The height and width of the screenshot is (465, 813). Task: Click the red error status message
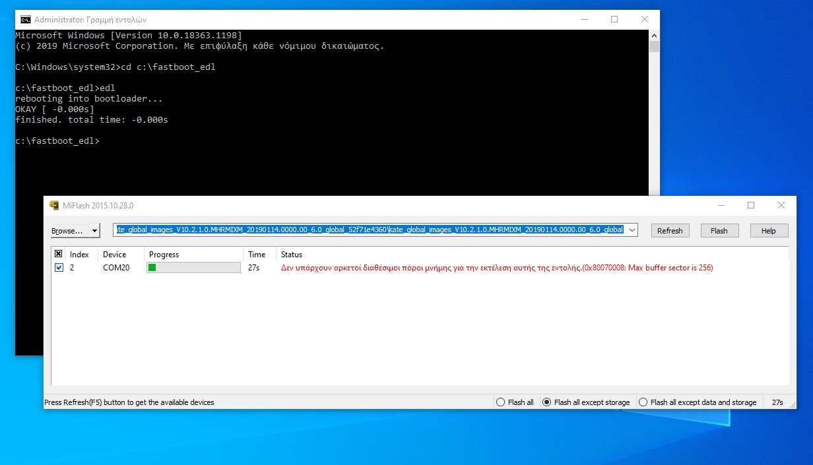(497, 268)
